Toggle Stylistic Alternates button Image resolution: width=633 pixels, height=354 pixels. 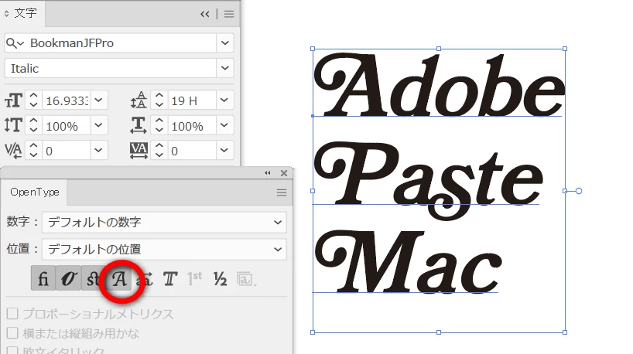(145, 278)
